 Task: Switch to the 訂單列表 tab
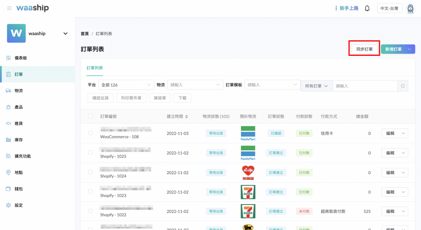(95, 68)
